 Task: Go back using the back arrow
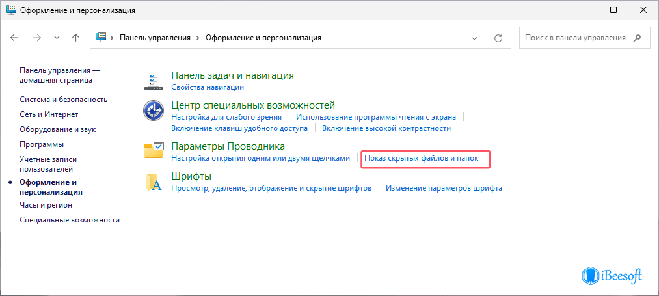click(x=15, y=38)
